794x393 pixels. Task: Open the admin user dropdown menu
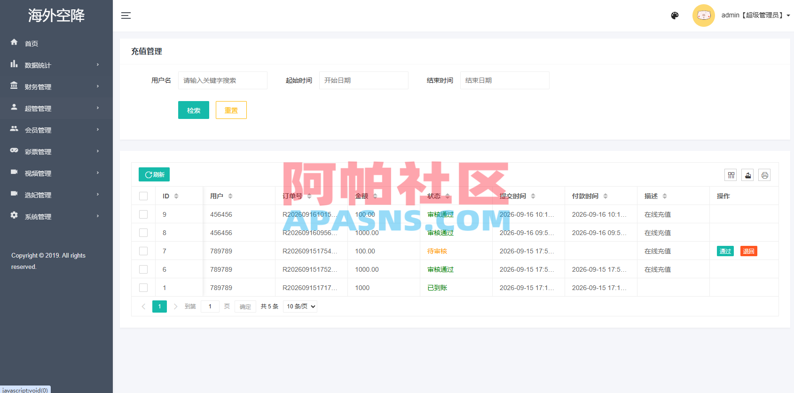(x=755, y=16)
